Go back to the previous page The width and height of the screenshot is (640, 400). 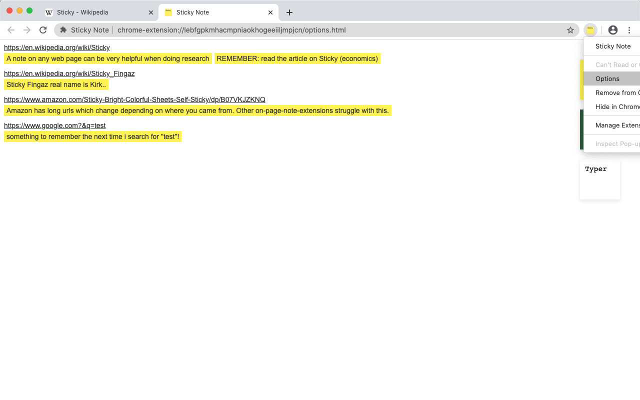click(x=11, y=30)
